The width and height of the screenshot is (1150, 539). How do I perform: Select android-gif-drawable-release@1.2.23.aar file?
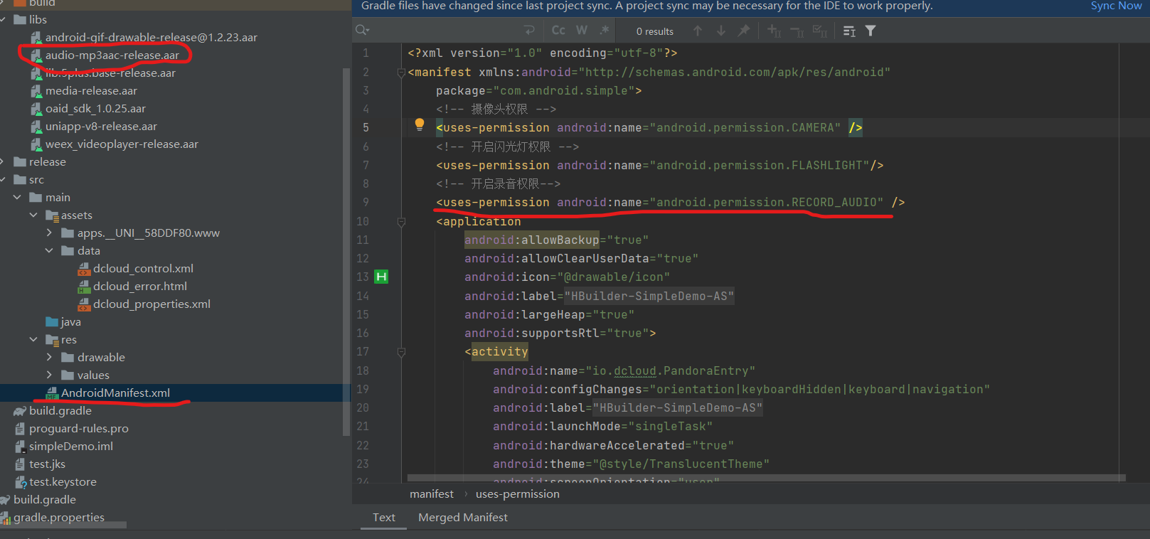(x=151, y=38)
